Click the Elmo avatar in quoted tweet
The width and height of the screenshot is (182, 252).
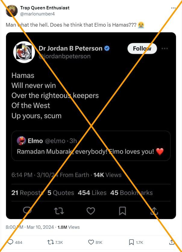pyautogui.click(x=21, y=141)
